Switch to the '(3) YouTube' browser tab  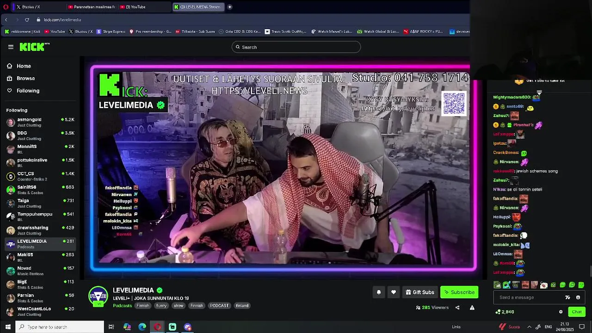pos(144,7)
